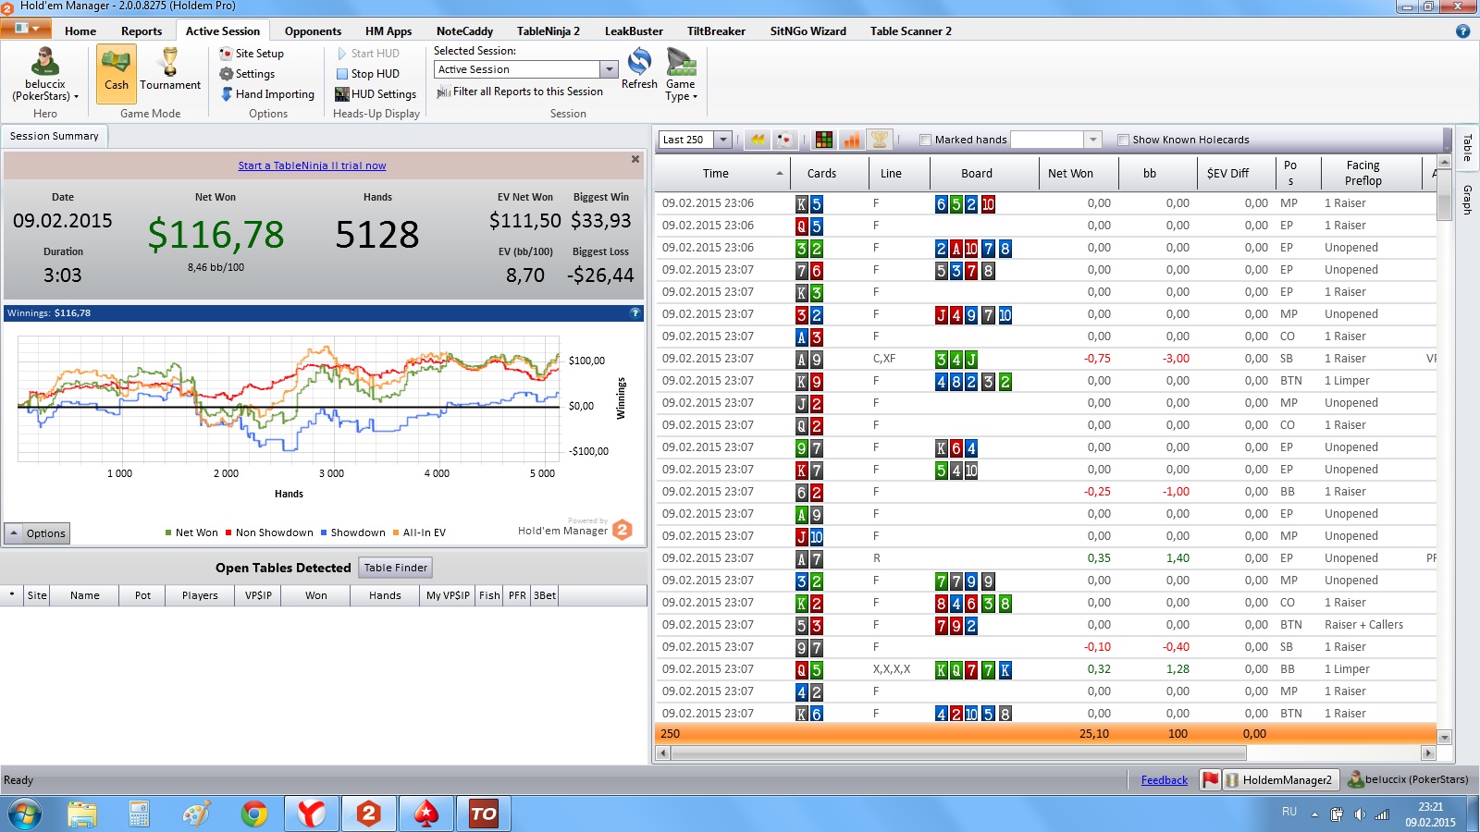
Task: Click the Start HUD play icon
Action: [x=342, y=54]
